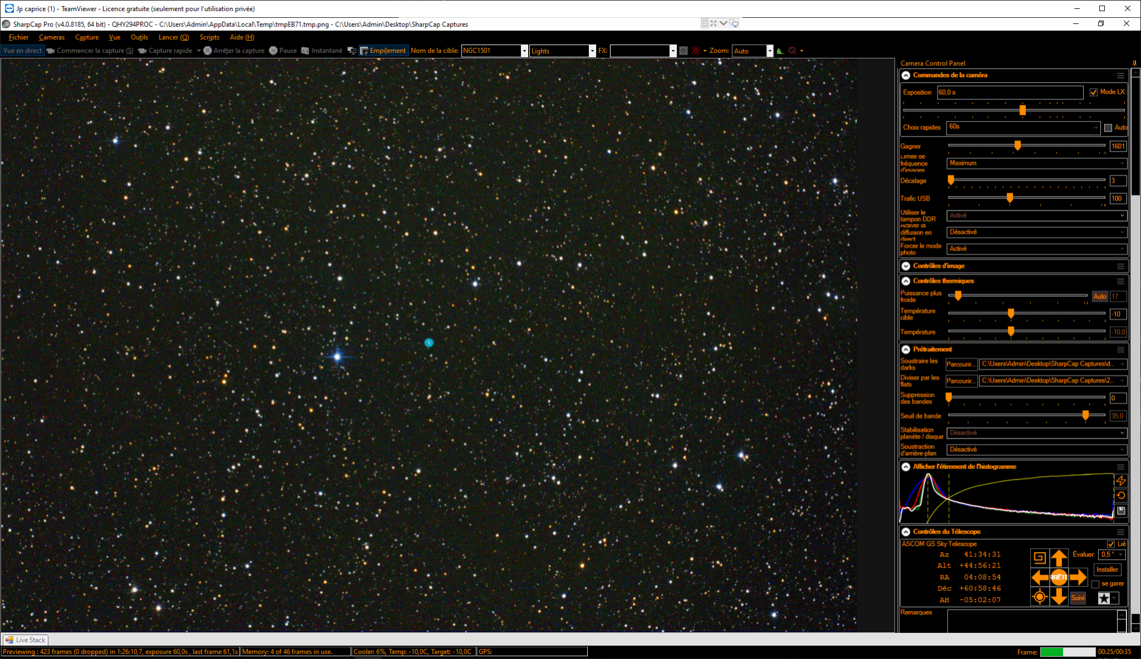This screenshot has height=659, width=1141.
Task: Reset the histogram stretch with the circular arrow
Action: [1121, 495]
